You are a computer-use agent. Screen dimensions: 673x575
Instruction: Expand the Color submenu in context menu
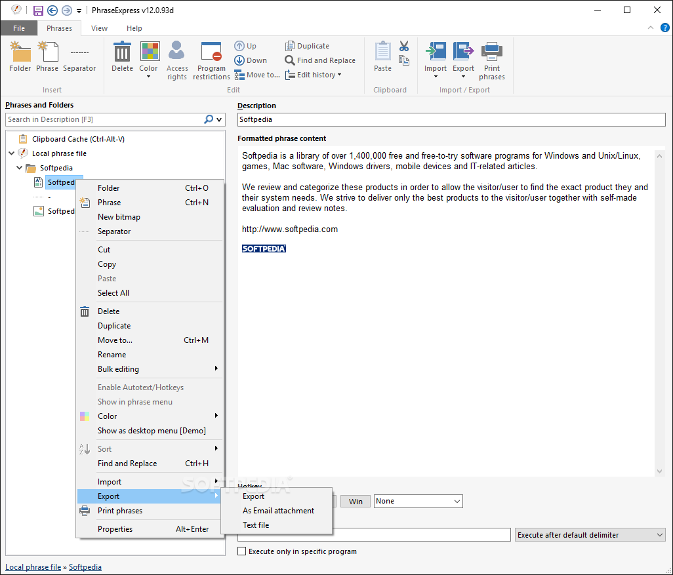point(150,416)
